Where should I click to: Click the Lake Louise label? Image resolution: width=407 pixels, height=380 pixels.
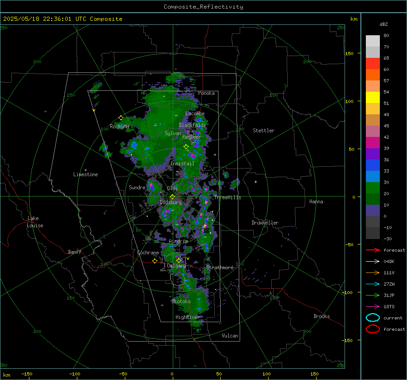[x=35, y=222]
